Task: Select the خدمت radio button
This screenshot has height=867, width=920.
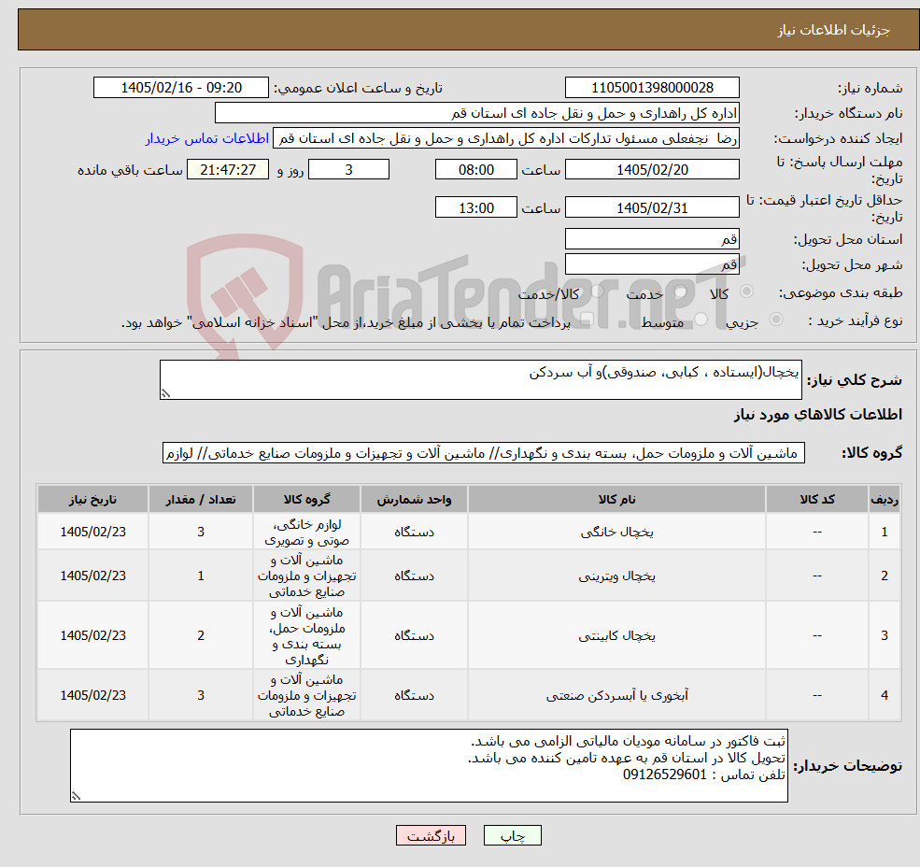Action: click(681, 291)
